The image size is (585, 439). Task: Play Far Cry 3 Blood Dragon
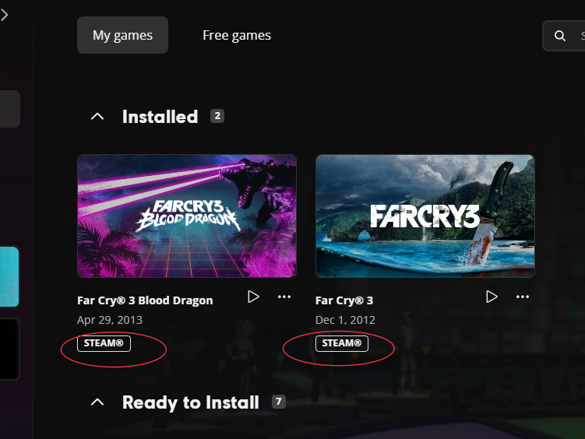[253, 297]
